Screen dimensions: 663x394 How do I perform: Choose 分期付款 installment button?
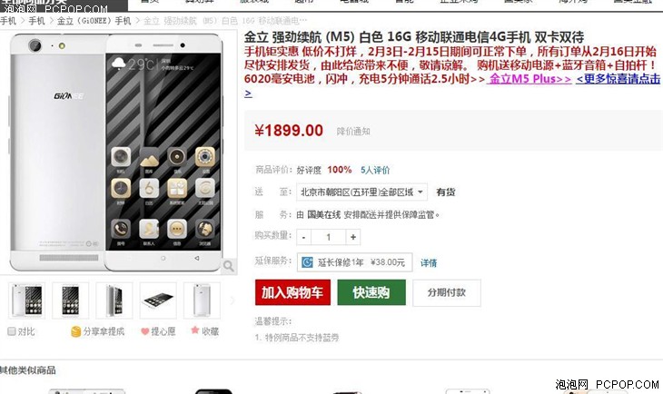(x=447, y=292)
